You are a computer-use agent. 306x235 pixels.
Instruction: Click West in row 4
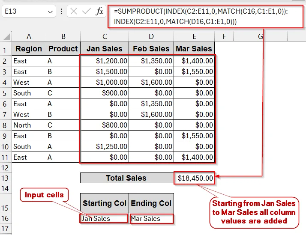pos(29,83)
